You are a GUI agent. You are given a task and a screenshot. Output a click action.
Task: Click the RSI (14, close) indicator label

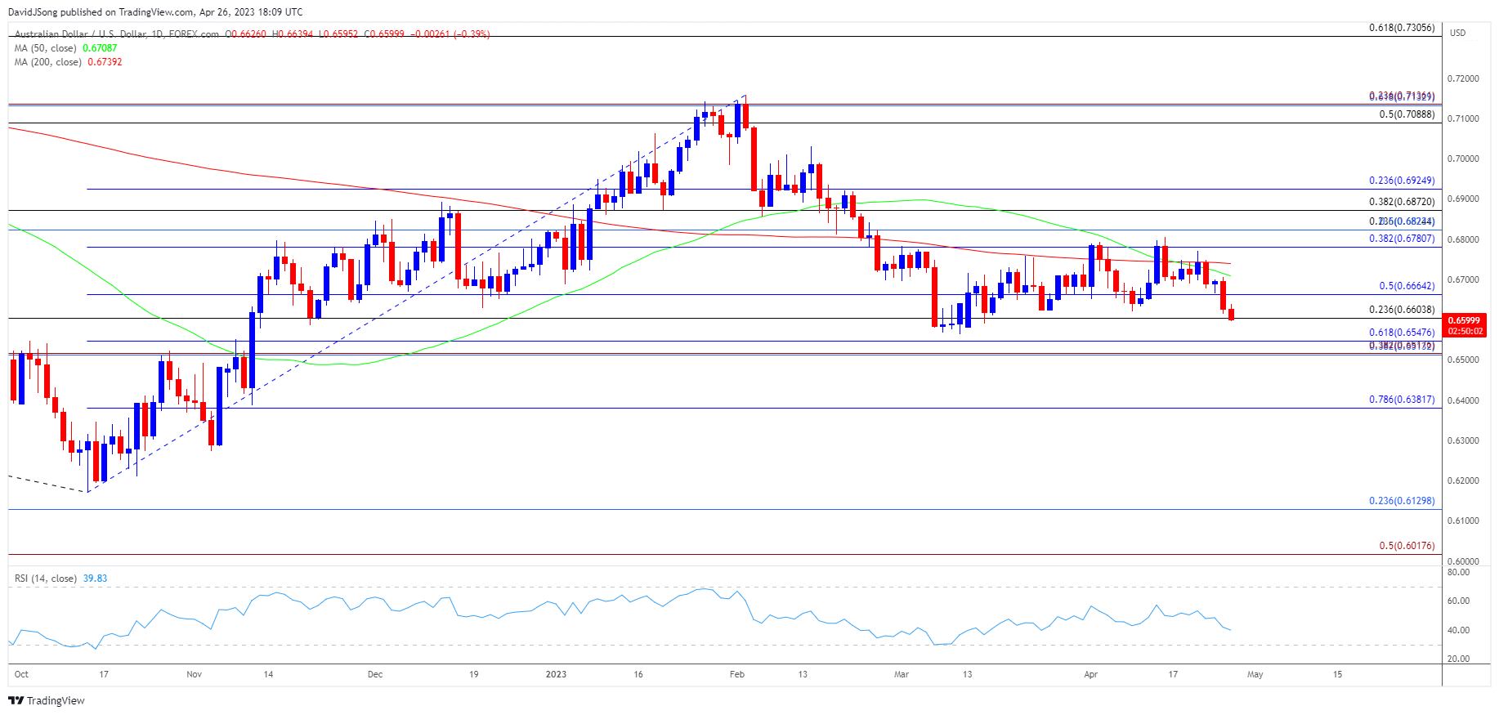pyautogui.click(x=46, y=579)
